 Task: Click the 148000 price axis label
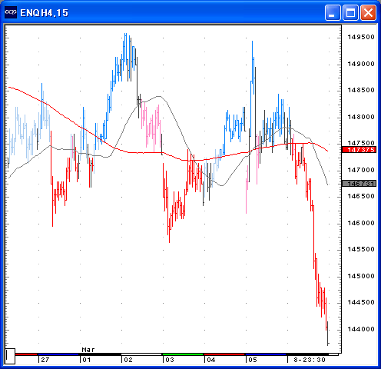361,117
